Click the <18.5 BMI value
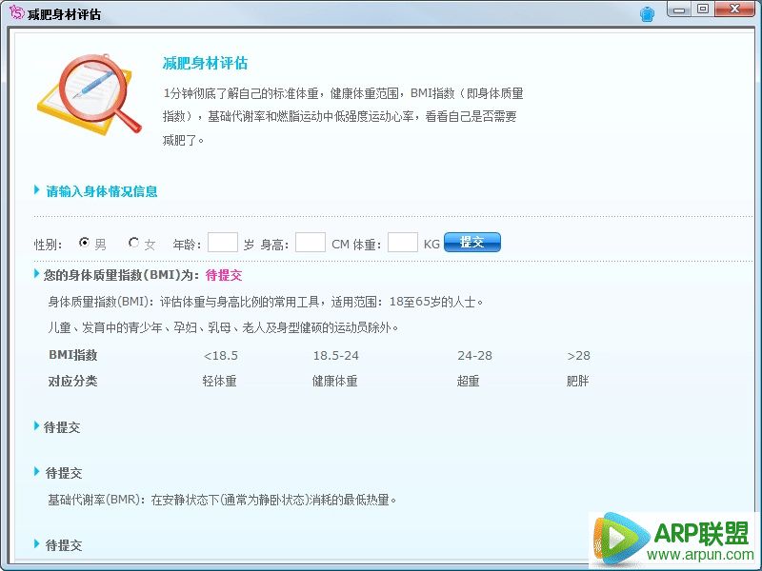Image resolution: width=762 pixels, height=571 pixels. pyautogui.click(x=221, y=355)
